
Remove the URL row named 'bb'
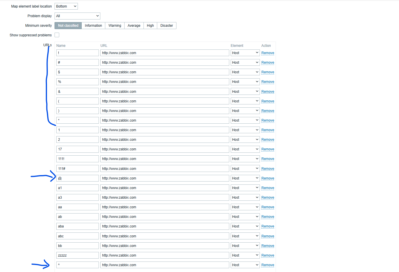tap(268, 246)
